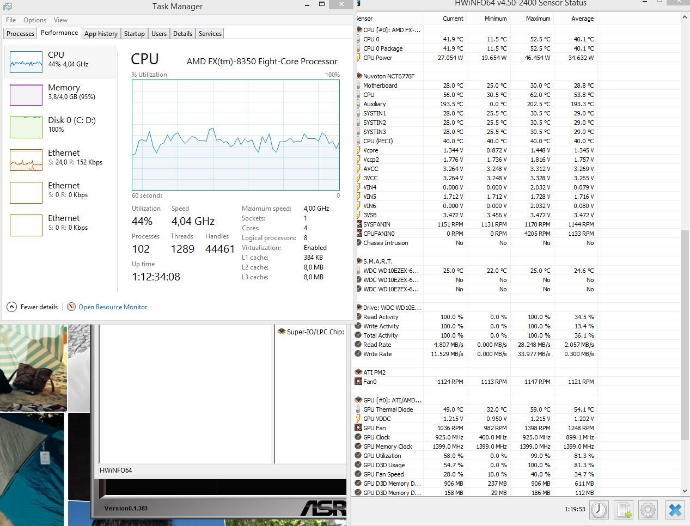Click the GPU Fan icon
690x526 pixels.
pyautogui.click(x=358, y=428)
